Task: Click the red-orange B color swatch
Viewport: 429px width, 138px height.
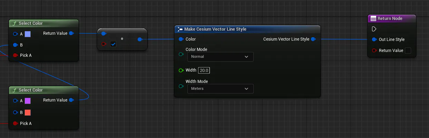Action: point(28,113)
